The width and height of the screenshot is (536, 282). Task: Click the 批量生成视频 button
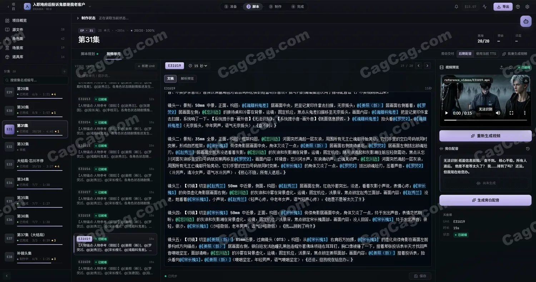point(514,54)
